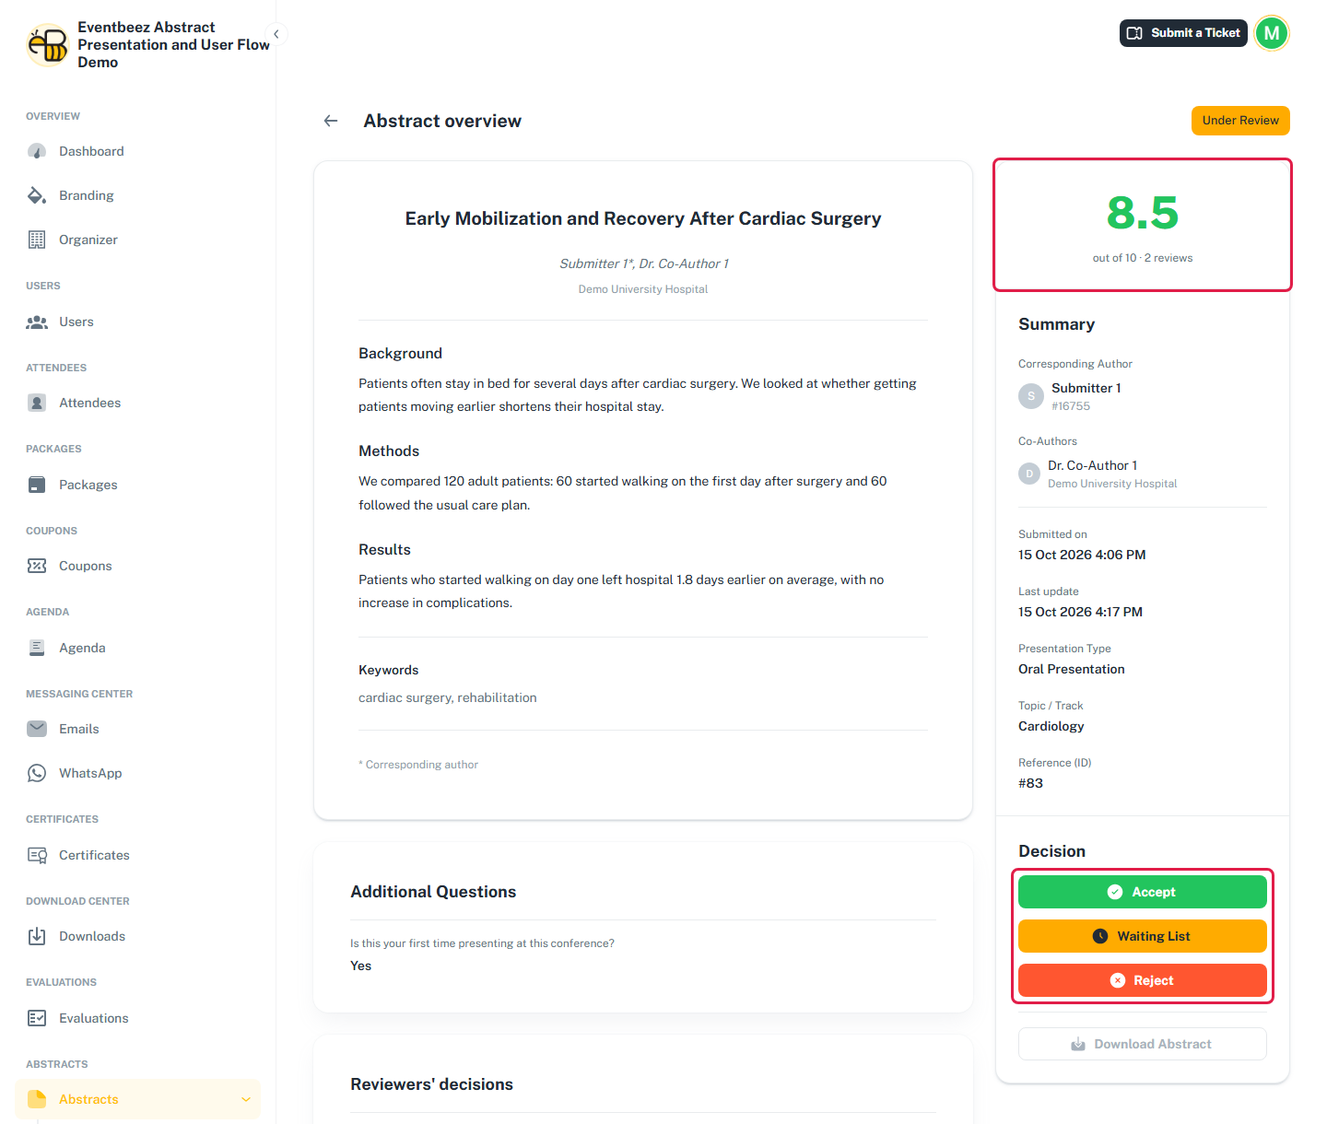The height and width of the screenshot is (1124, 1327).
Task: Accept the abstract
Action: tap(1143, 892)
